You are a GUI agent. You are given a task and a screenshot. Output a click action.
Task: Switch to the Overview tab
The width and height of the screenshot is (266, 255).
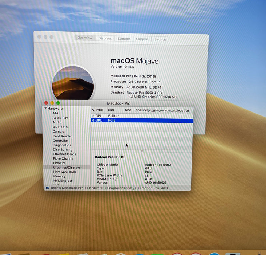coord(85,38)
